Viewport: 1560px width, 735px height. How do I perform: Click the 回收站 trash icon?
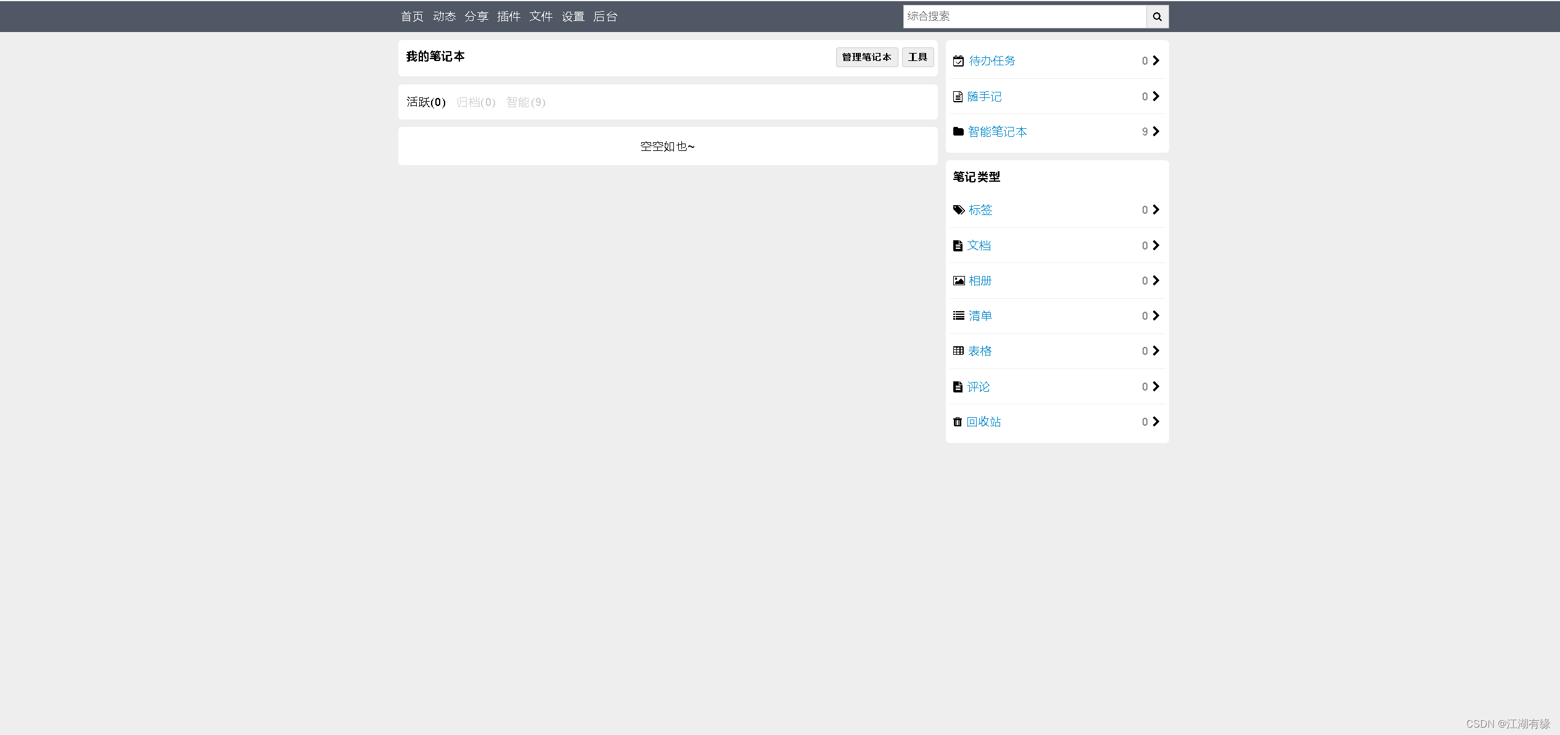tap(958, 422)
